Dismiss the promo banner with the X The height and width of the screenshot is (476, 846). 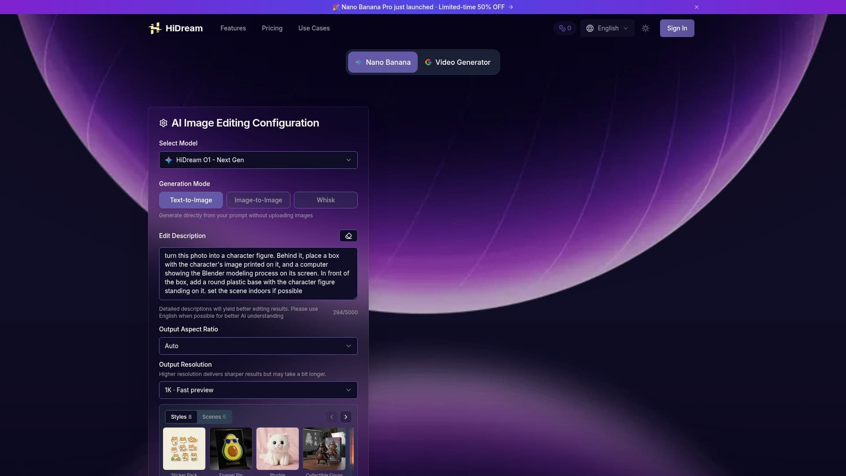(697, 7)
